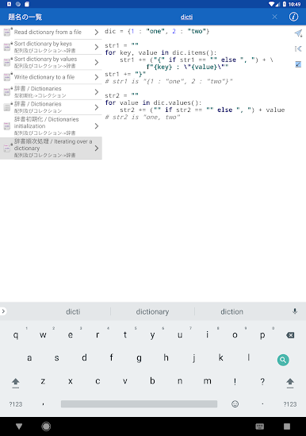
Task: Open 'Read dictionary from a file'
Action: click(51, 33)
